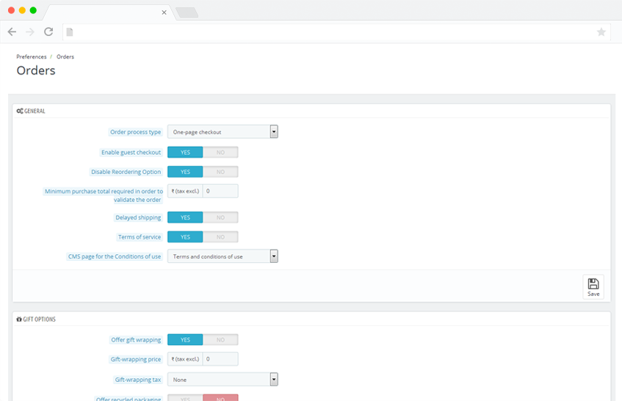Set Offer gift wrapping to NO
Screen dimensions: 622x401
(220, 339)
